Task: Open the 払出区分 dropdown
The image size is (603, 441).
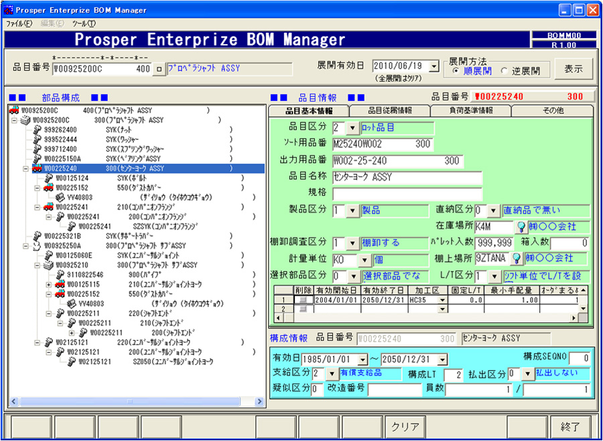Action: coord(528,374)
